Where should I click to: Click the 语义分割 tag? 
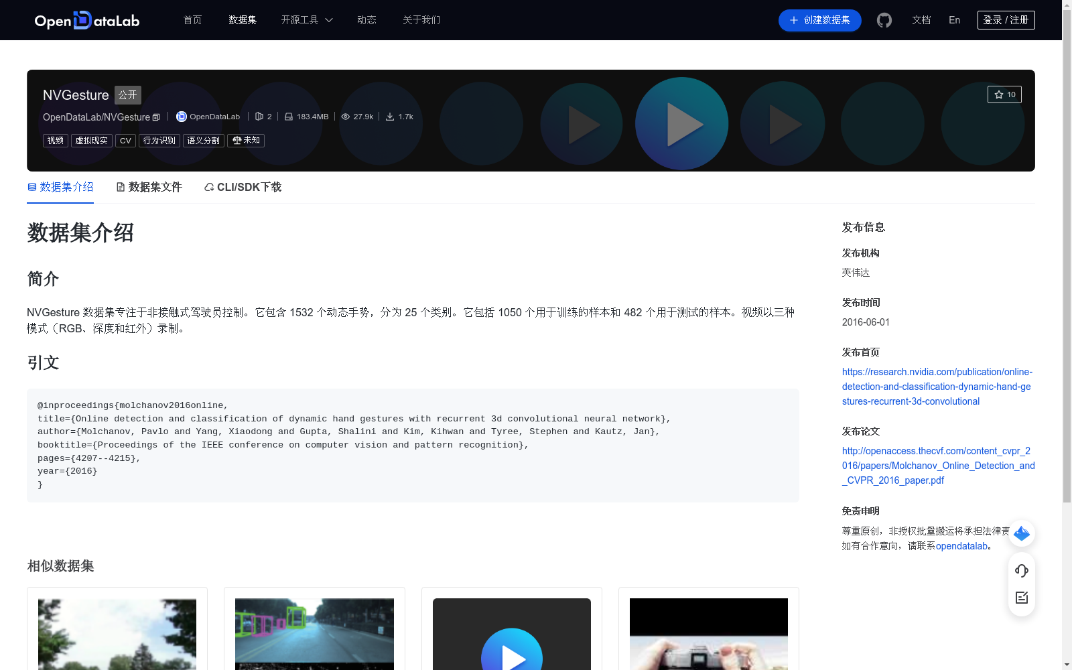pos(204,141)
